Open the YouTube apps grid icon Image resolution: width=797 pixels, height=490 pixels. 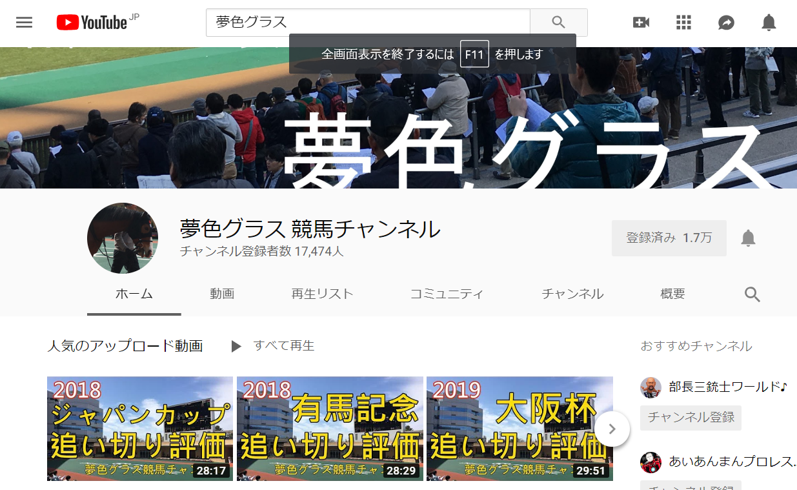tap(683, 23)
